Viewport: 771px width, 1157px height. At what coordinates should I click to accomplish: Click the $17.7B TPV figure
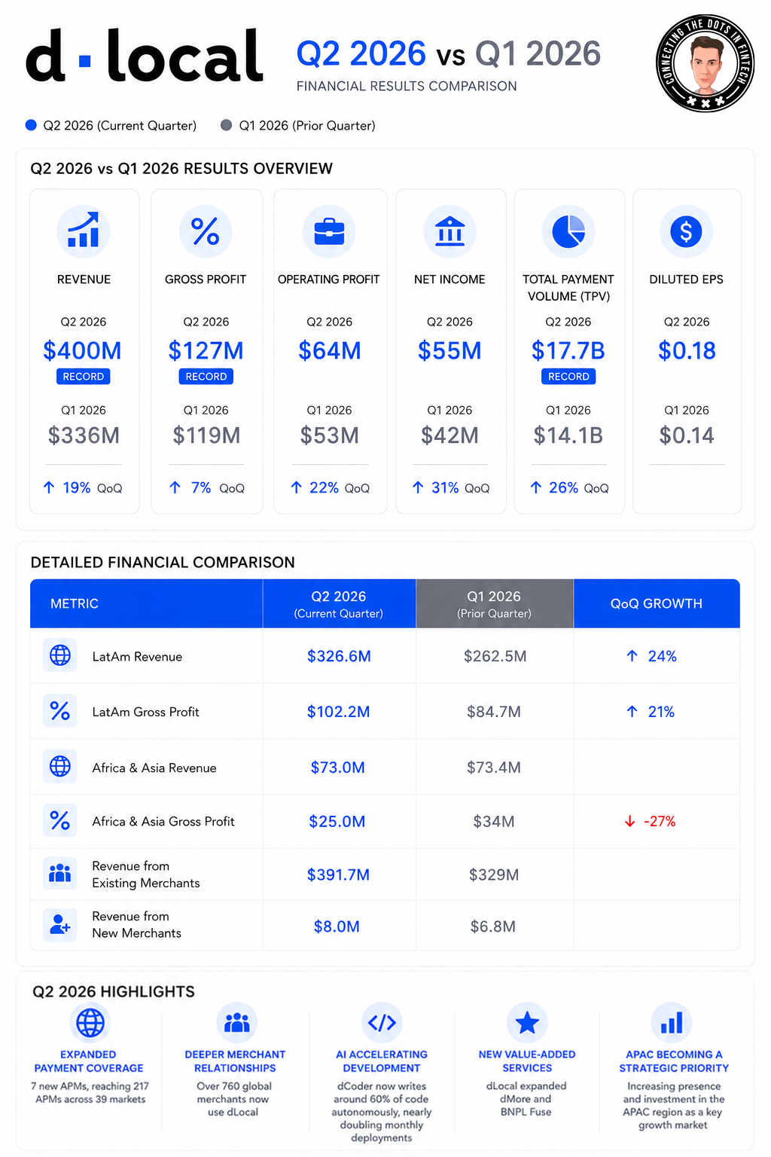click(x=568, y=350)
